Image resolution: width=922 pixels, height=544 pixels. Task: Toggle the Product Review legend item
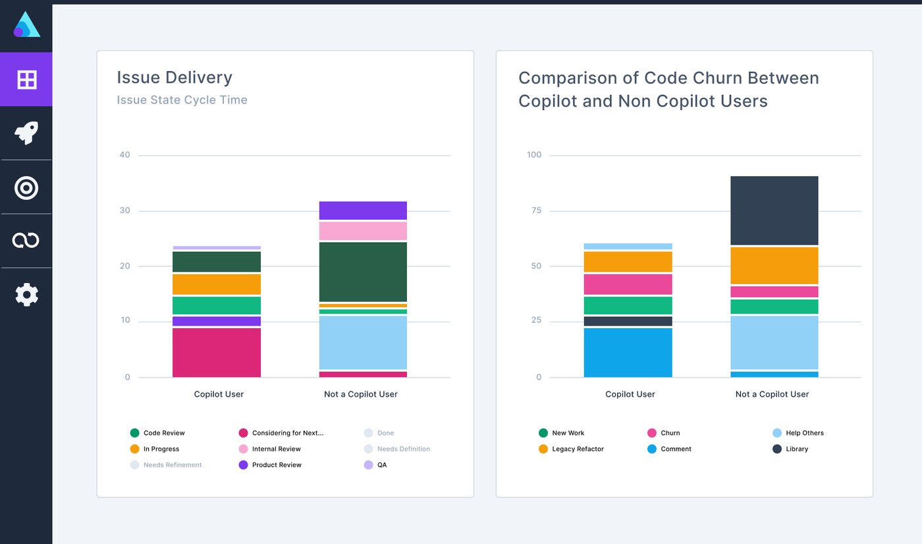pos(270,464)
